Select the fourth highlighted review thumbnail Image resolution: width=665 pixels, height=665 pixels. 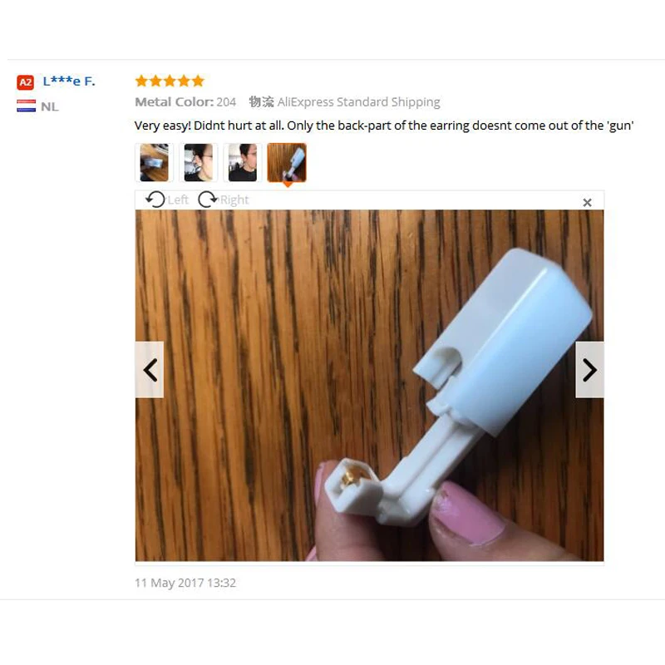[x=287, y=163]
